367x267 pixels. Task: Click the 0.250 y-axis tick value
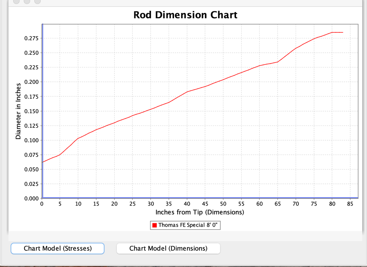click(x=31, y=53)
